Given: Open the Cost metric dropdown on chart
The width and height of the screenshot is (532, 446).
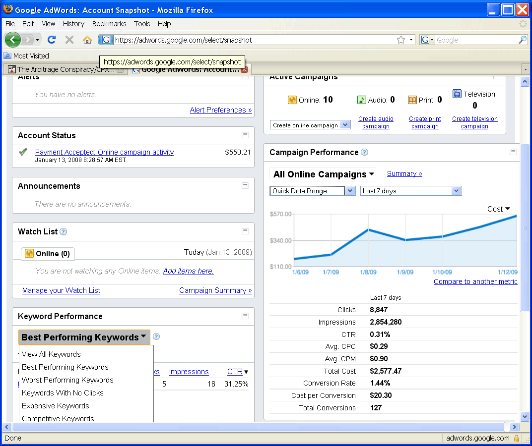Looking at the screenshot, I should (498, 209).
